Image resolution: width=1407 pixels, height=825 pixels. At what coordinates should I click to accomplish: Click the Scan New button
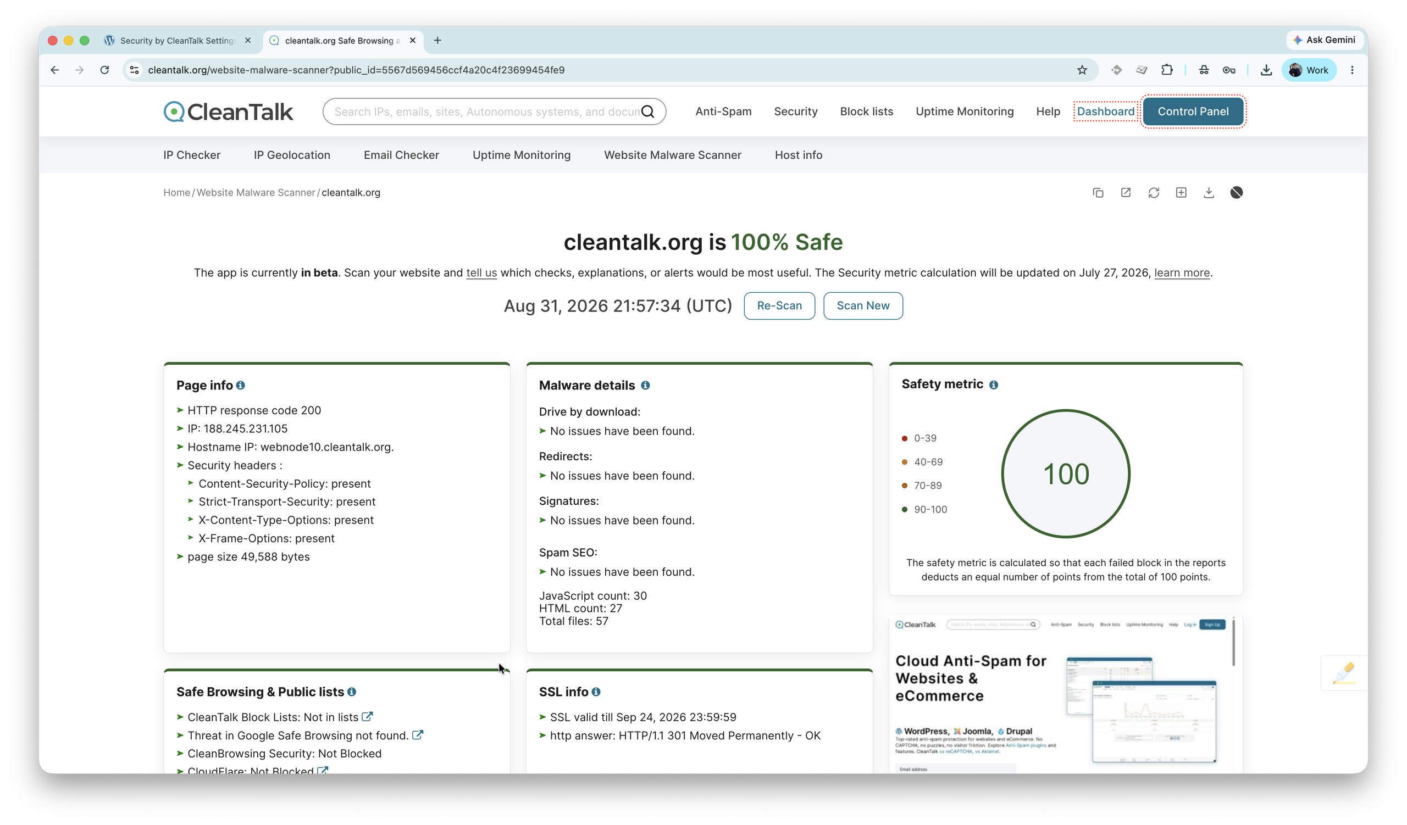[863, 306]
